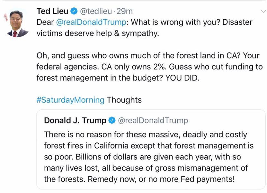Image resolution: width=267 pixels, height=193 pixels.
Task: Click the @tedlieu handle
Action: click(96, 11)
